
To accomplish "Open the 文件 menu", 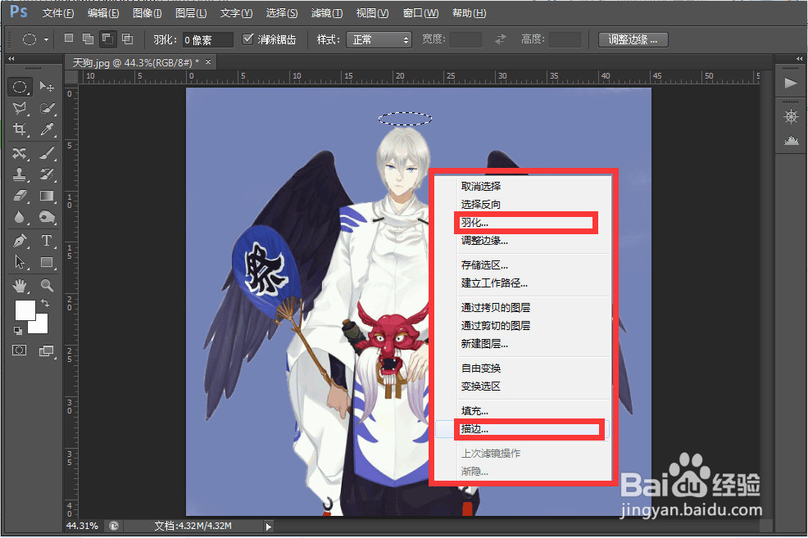I will point(57,13).
